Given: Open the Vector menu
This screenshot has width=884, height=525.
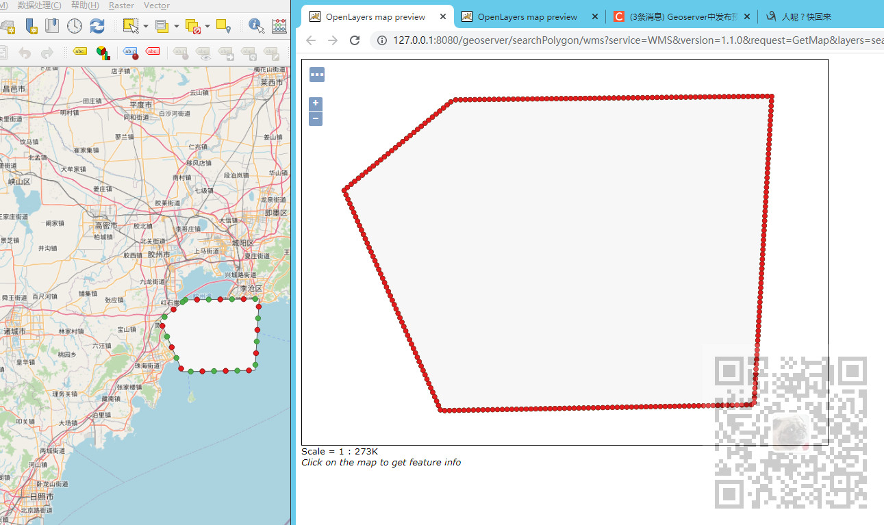Looking at the screenshot, I should click(157, 5).
